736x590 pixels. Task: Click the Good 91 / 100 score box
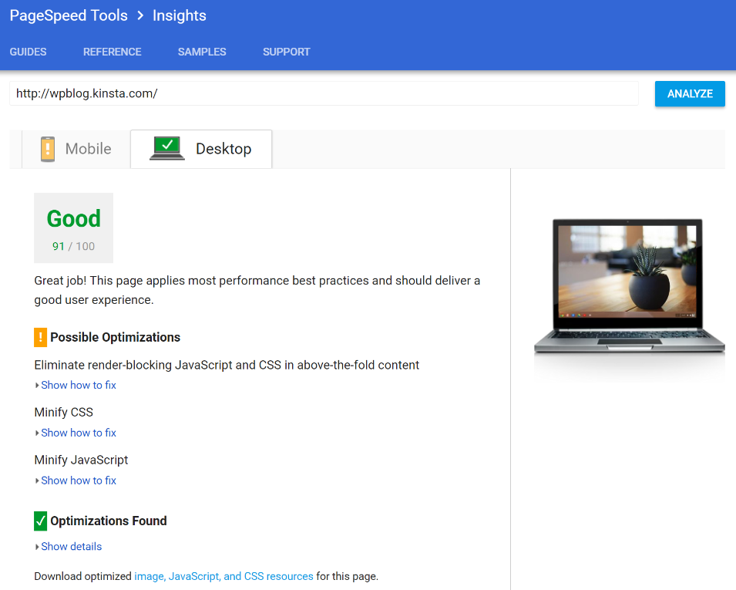pyautogui.click(x=74, y=228)
